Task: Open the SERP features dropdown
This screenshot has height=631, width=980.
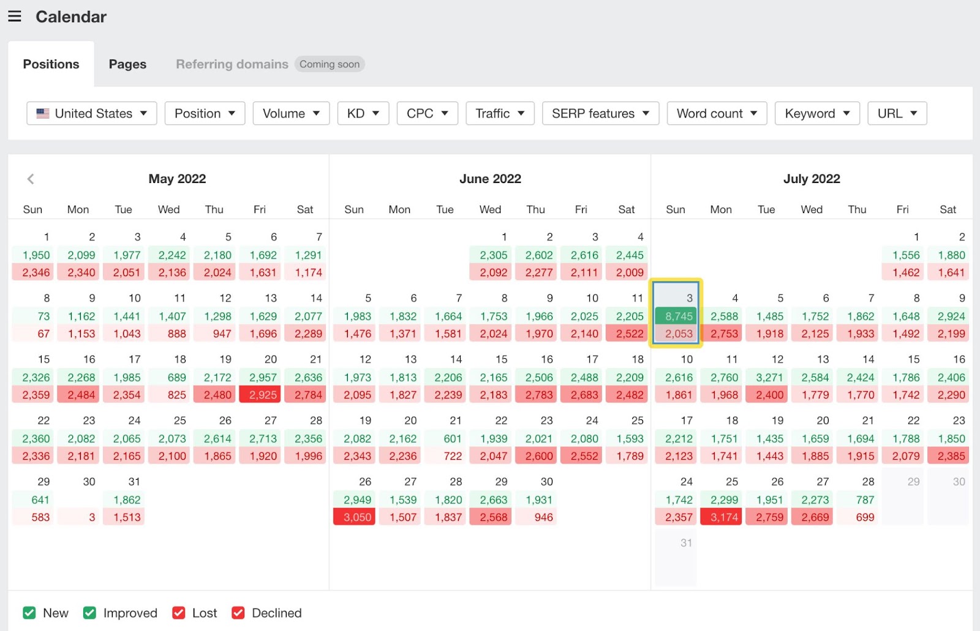Action: pyautogui.click(x=600, y=113)
